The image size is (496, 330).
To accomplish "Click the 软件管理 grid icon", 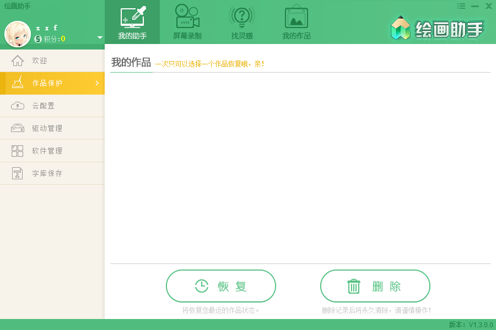I will [18, 151].
